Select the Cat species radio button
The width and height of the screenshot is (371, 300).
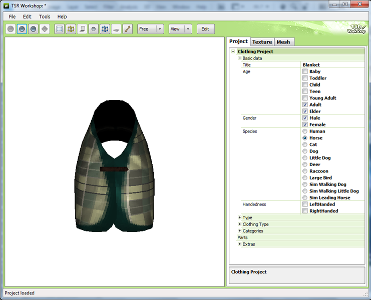pyautogui.click(x=305, y=144)
